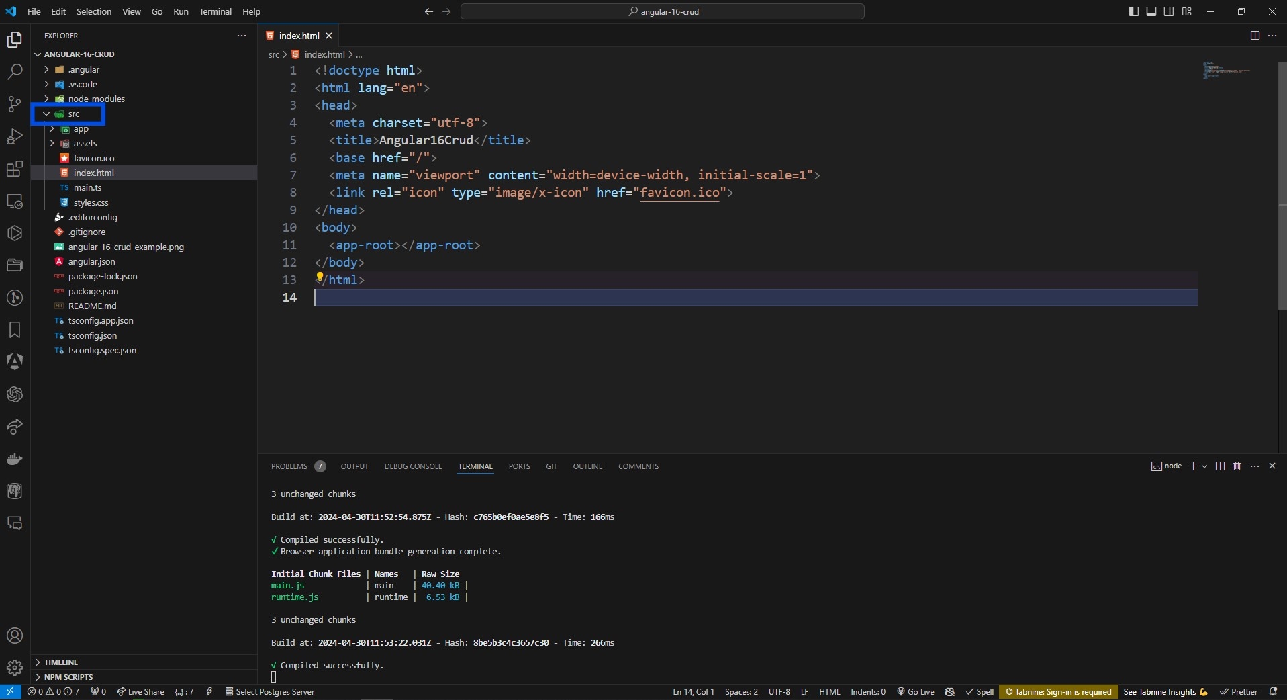Open the Bookmarks icon in activity bar
This screenshot has width=1287, height=700.
pos(15,330)
